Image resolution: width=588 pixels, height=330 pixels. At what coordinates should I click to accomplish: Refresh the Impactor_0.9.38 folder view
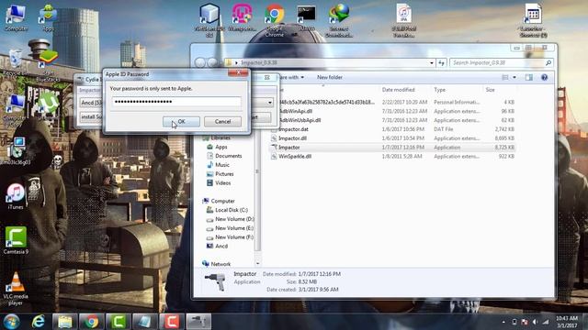pos(441,63)
